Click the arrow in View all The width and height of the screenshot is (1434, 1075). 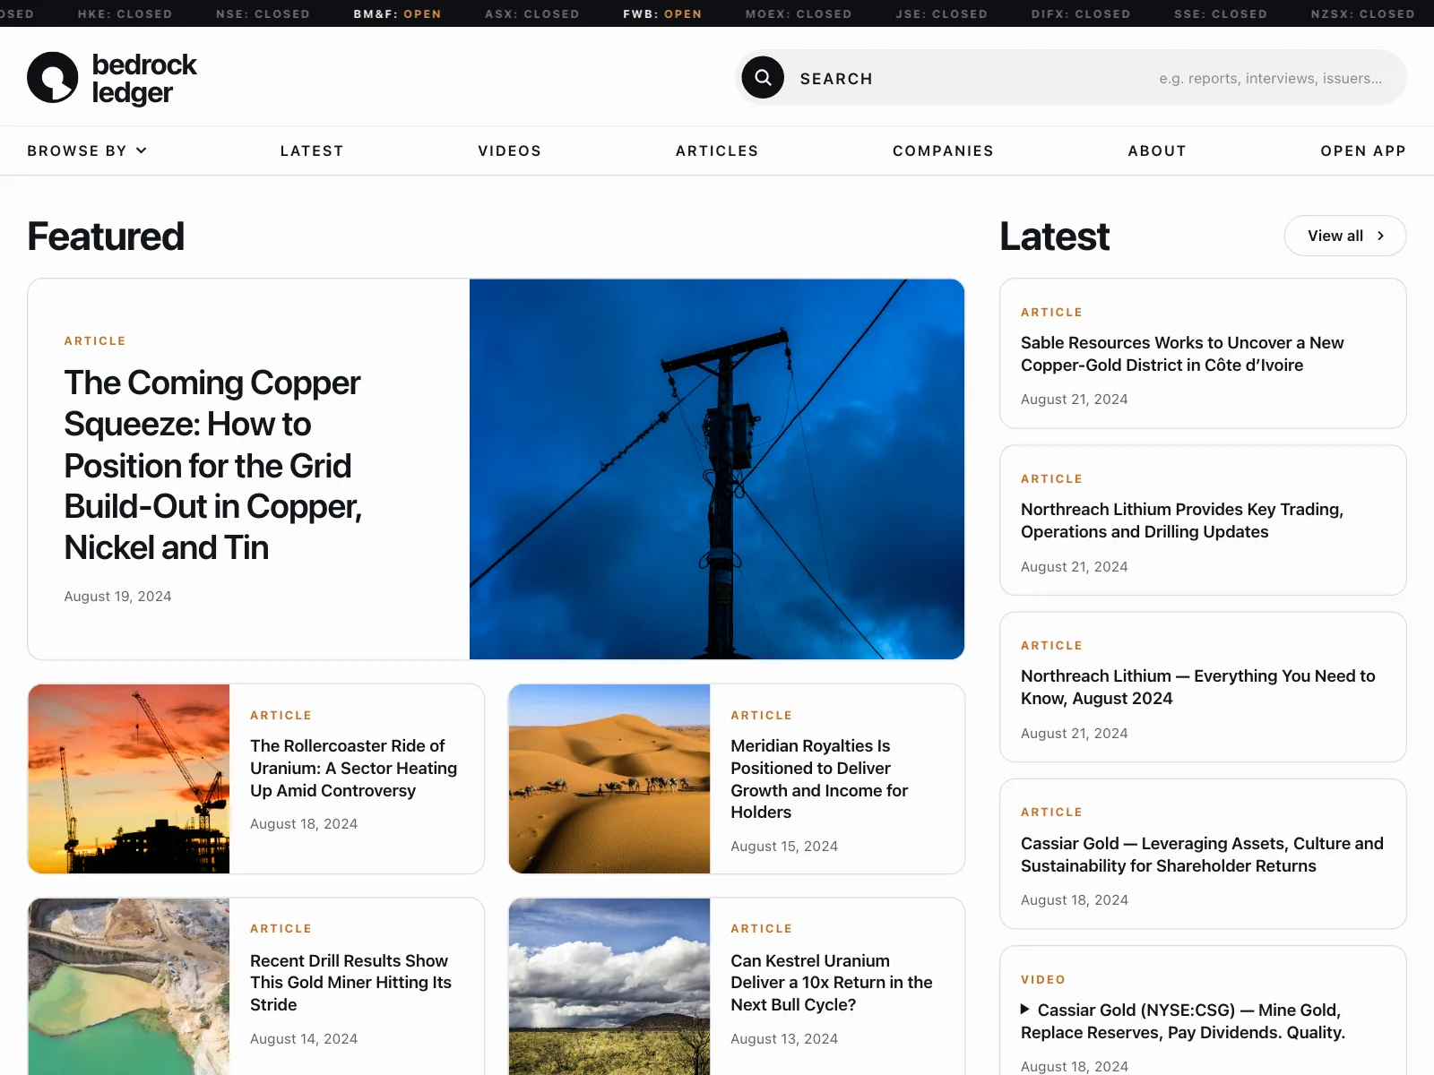[1380, 236]
